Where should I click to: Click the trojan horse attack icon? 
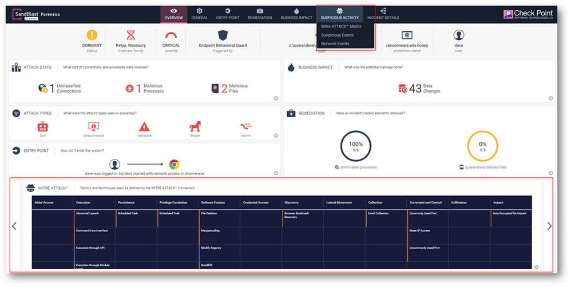coord(196,126)
